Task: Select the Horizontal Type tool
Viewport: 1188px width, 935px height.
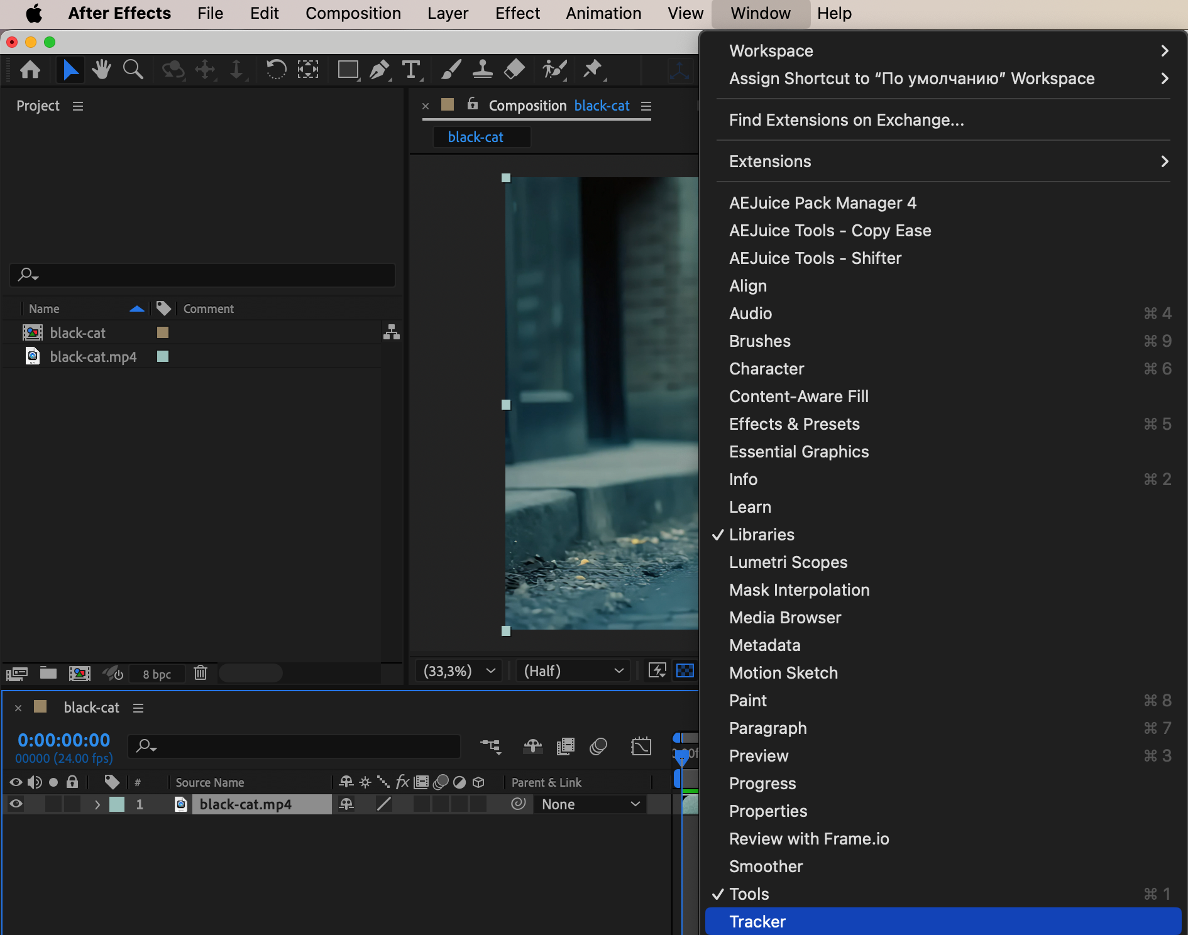Action: click(411, 69)
